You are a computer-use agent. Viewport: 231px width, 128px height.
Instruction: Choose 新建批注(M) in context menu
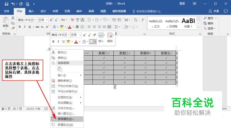click(x=67, y=125)
